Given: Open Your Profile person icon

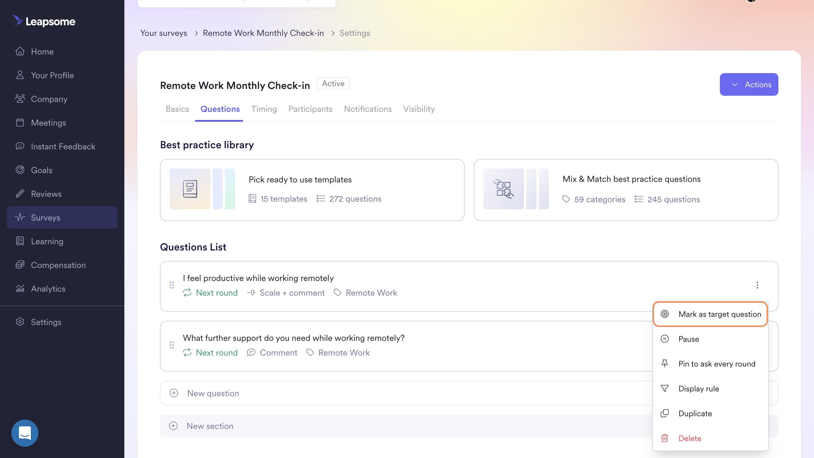Looking at the screenshot, I should [20, 75].
